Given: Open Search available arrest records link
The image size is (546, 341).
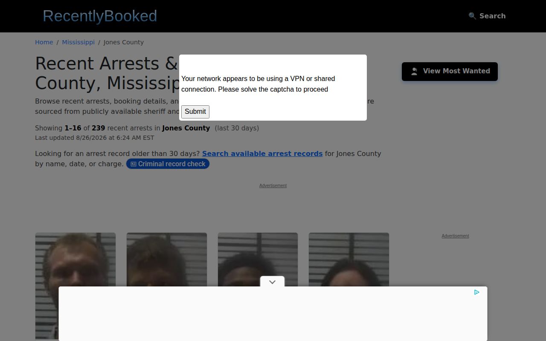Looking at the screenshot, I should pyautogui.click(x=262, y=153).
